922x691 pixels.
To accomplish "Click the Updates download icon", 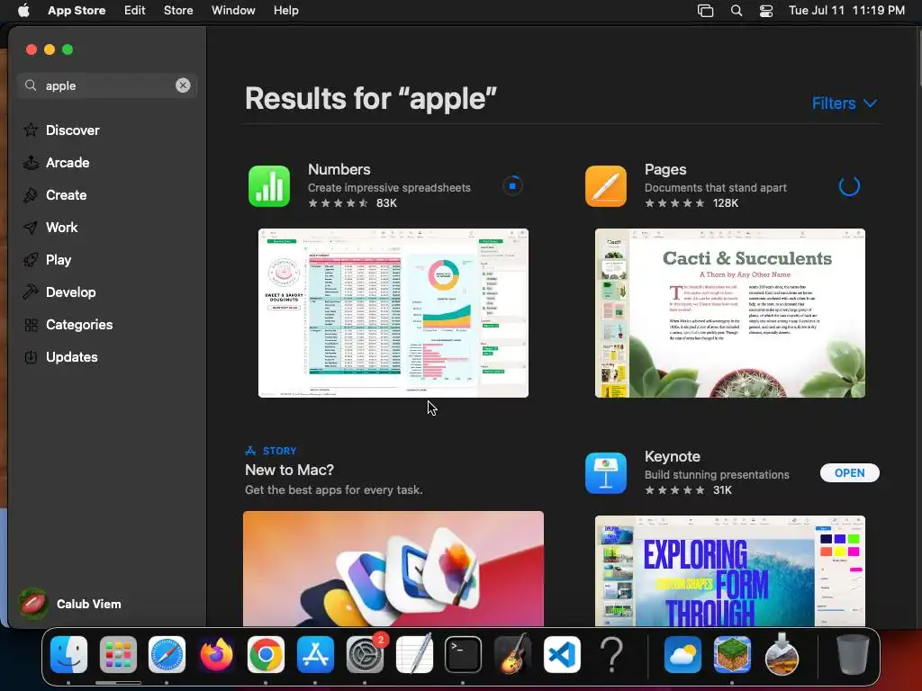I will tap(31, 356).
